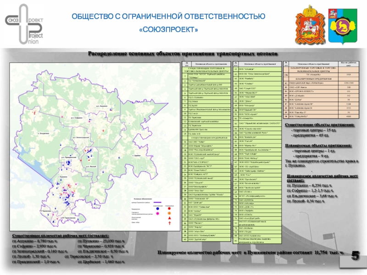This screenshot has height=275, width=367.
Task: Click the line 'сп Тарасовское – 2,50 тыс. ч'
Action: tap(89, 256)
